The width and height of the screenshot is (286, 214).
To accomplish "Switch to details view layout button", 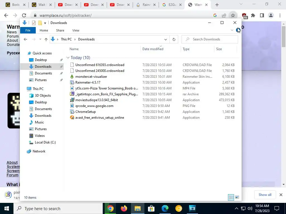I will 231,197.
